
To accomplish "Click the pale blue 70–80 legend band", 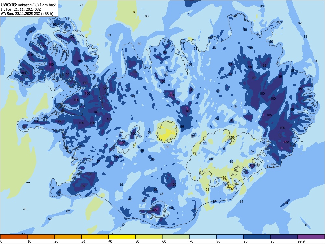I will (x=203, y=237).
